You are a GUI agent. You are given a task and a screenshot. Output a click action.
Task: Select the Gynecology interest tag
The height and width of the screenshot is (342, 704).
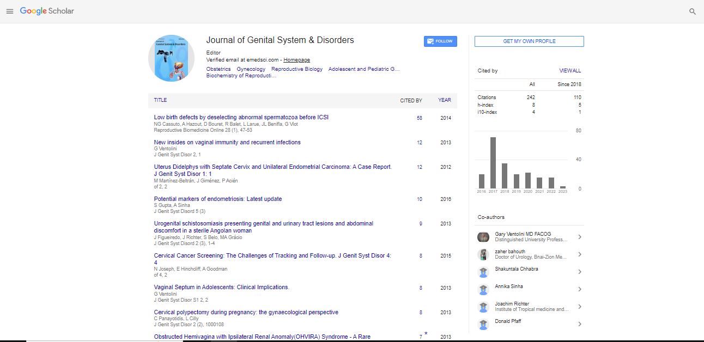pos(251,69)
